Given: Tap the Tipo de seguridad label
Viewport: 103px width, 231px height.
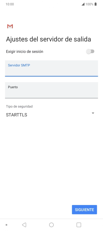Looking at the screenshot, I should click(19, 106).
